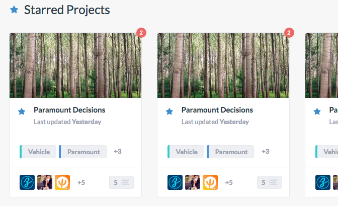The image size is (338, 206).
Task: Show the +5 more members on first card
Action: pyautogui.click(x=81, y=182)
